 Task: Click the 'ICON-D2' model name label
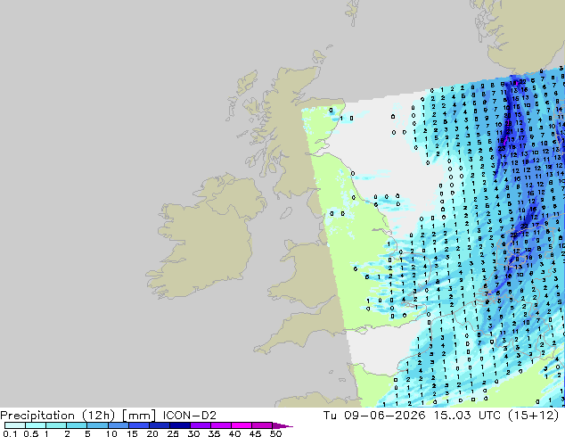(190, 416)
